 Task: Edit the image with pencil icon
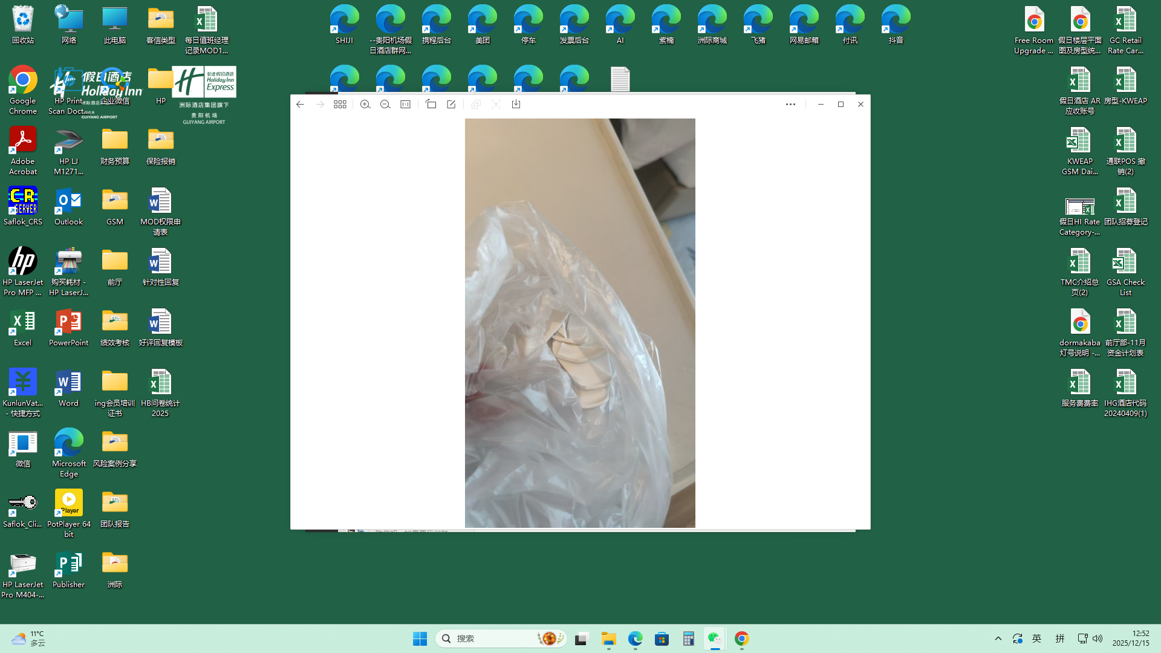451,104
